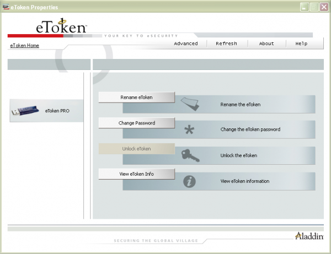Select the eToken PRO label
The width and height of the screenshot is (331, 254).
click(57, 111)
